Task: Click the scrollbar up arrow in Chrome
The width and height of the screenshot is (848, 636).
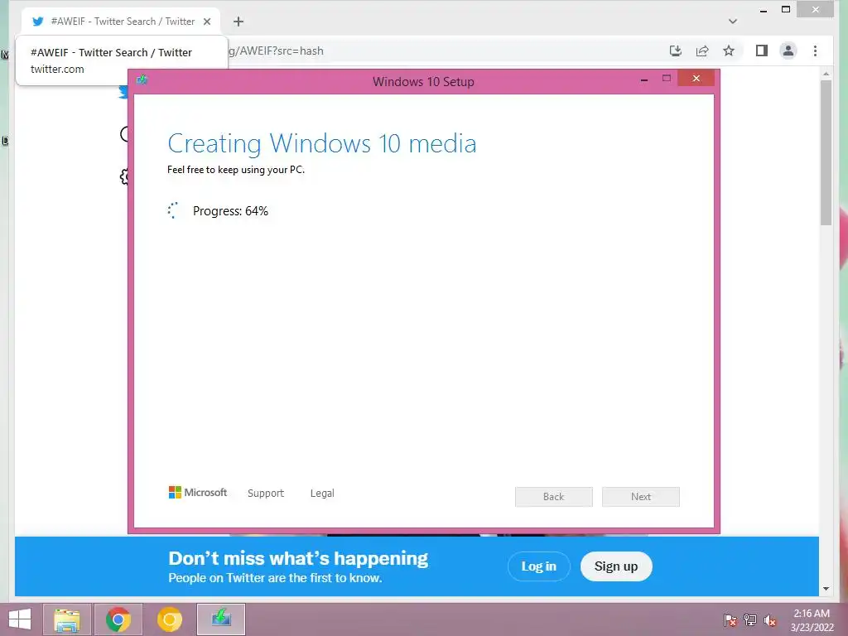Action: click(826, 74)
